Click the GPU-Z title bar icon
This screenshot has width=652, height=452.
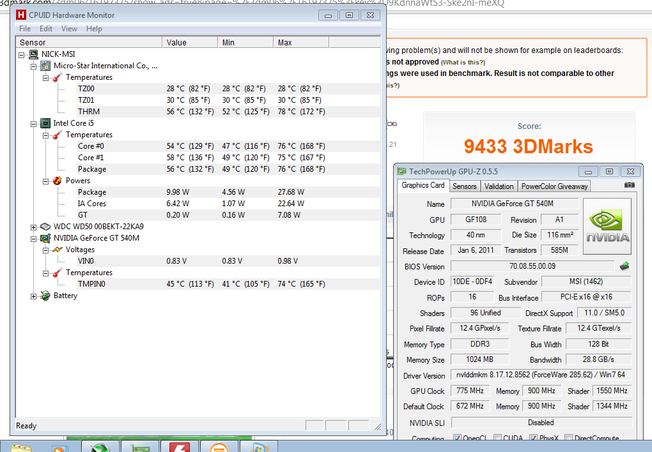coord(401,171)
